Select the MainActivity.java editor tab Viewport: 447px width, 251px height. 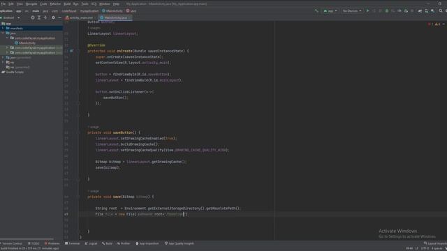[115, 17]
